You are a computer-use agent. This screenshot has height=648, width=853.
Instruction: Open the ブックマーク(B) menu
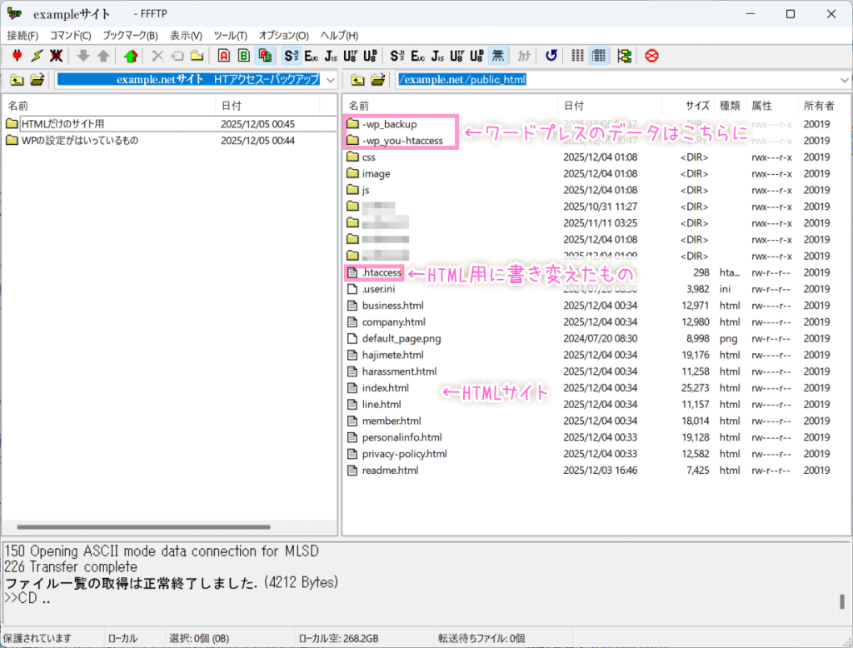pos(130,36)
